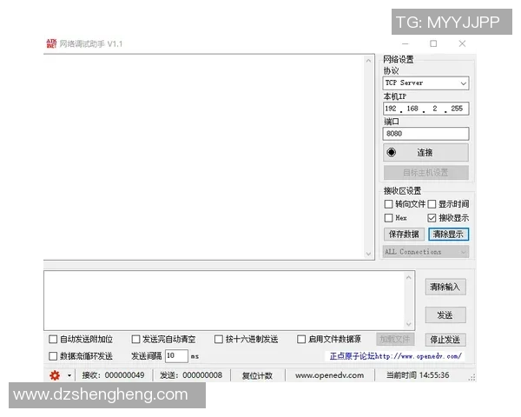Enable the 按十六进制发送 checkbox

219,339
